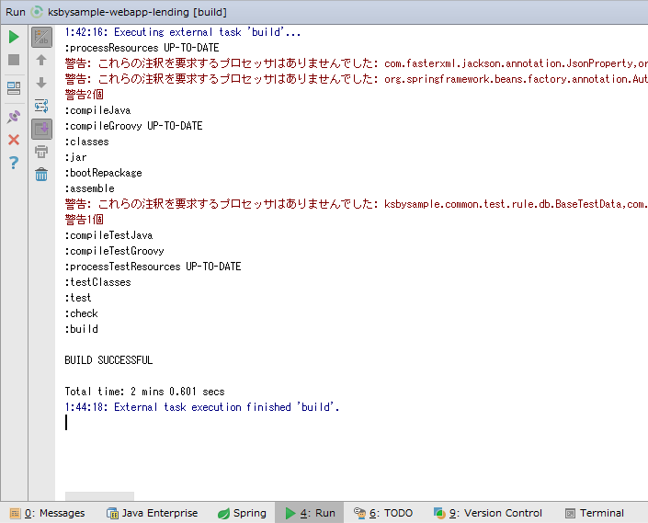Click the ':jar' output line

tap(75, 157)
